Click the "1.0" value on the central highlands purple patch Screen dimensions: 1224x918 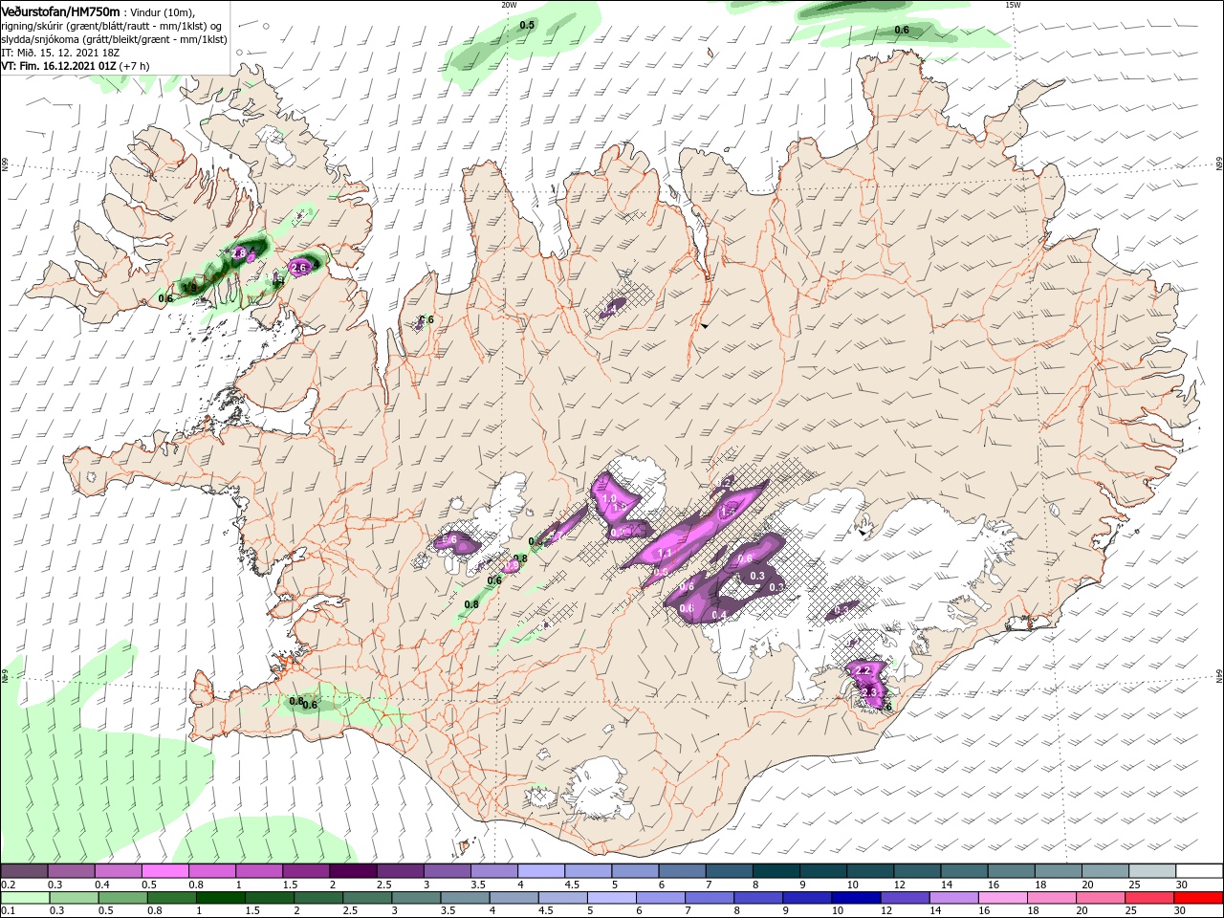(609, 499)
